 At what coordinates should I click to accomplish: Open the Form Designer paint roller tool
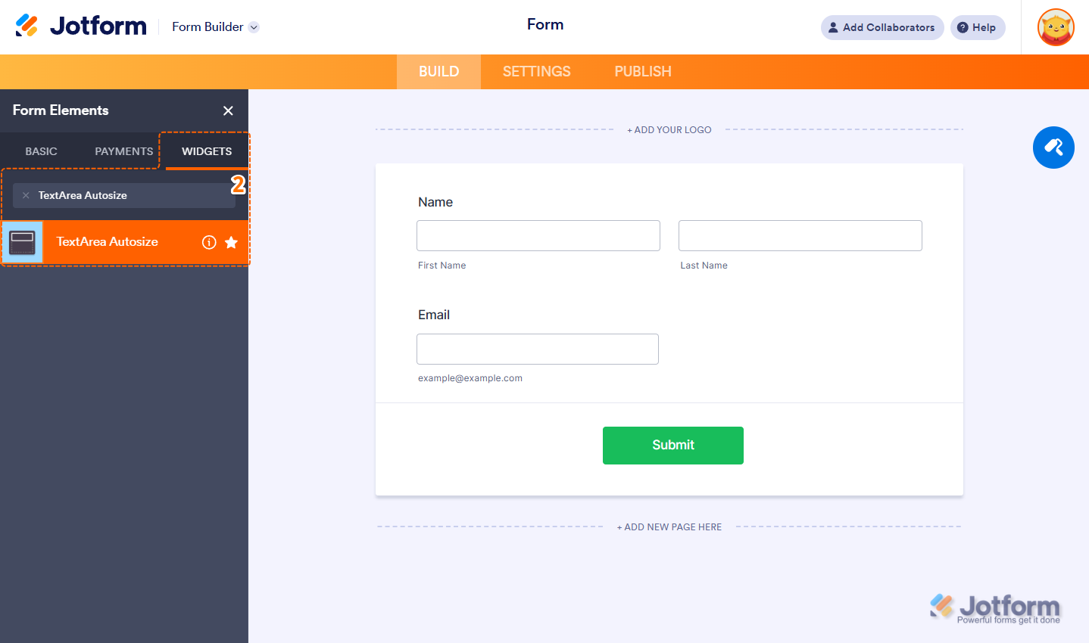[x=1053, y=148]
